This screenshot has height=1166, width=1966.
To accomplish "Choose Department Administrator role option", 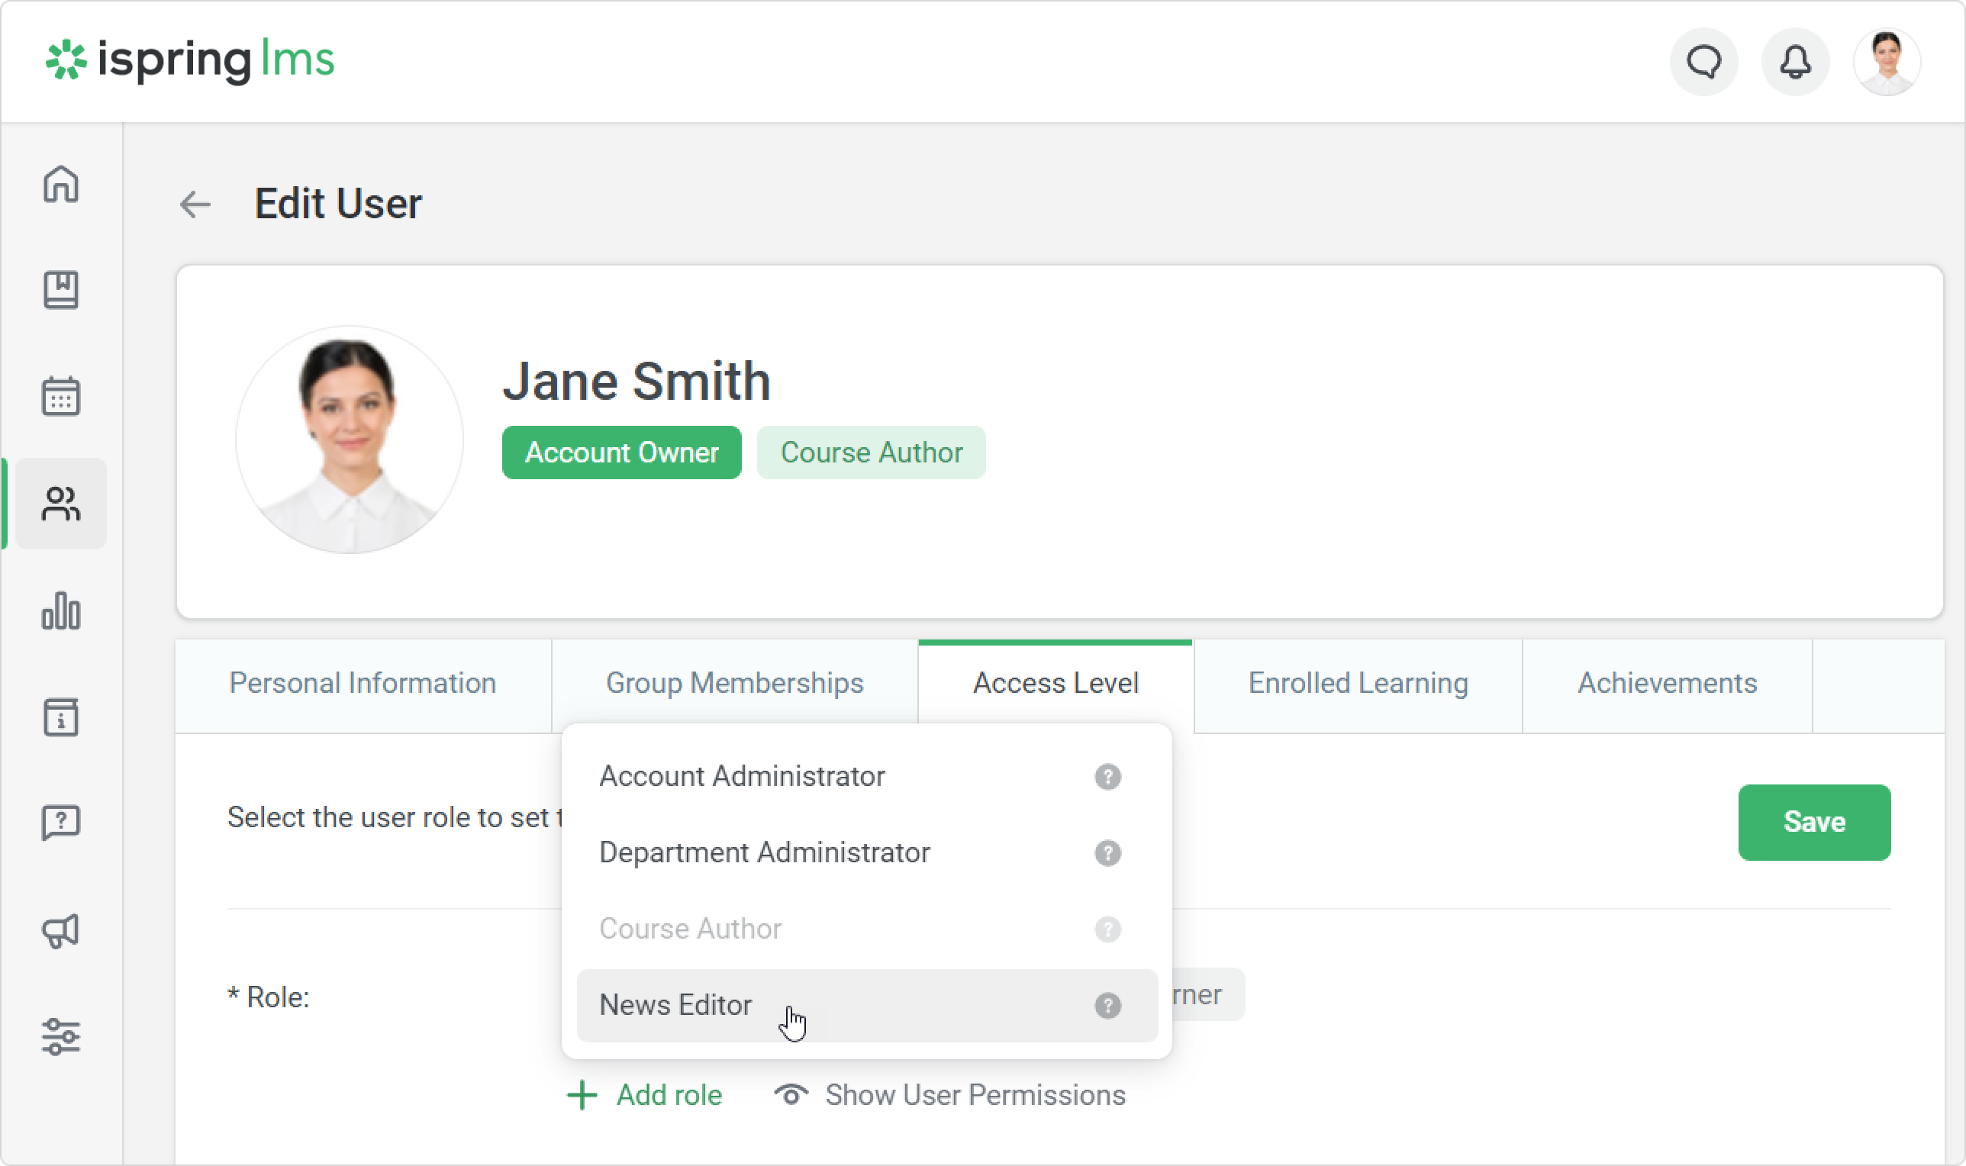I will tap(764, 852).
